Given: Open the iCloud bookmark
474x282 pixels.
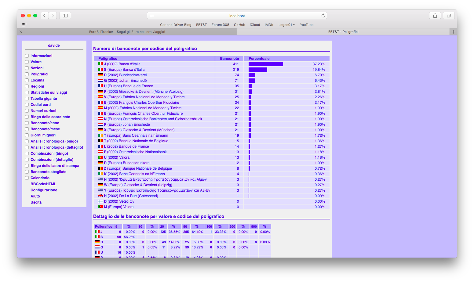Looking at the screenshot, I should point(255,25).
